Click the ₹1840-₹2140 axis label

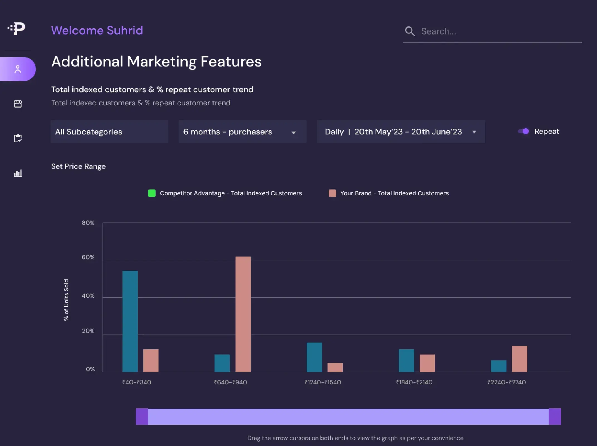[x=414, y=382]
